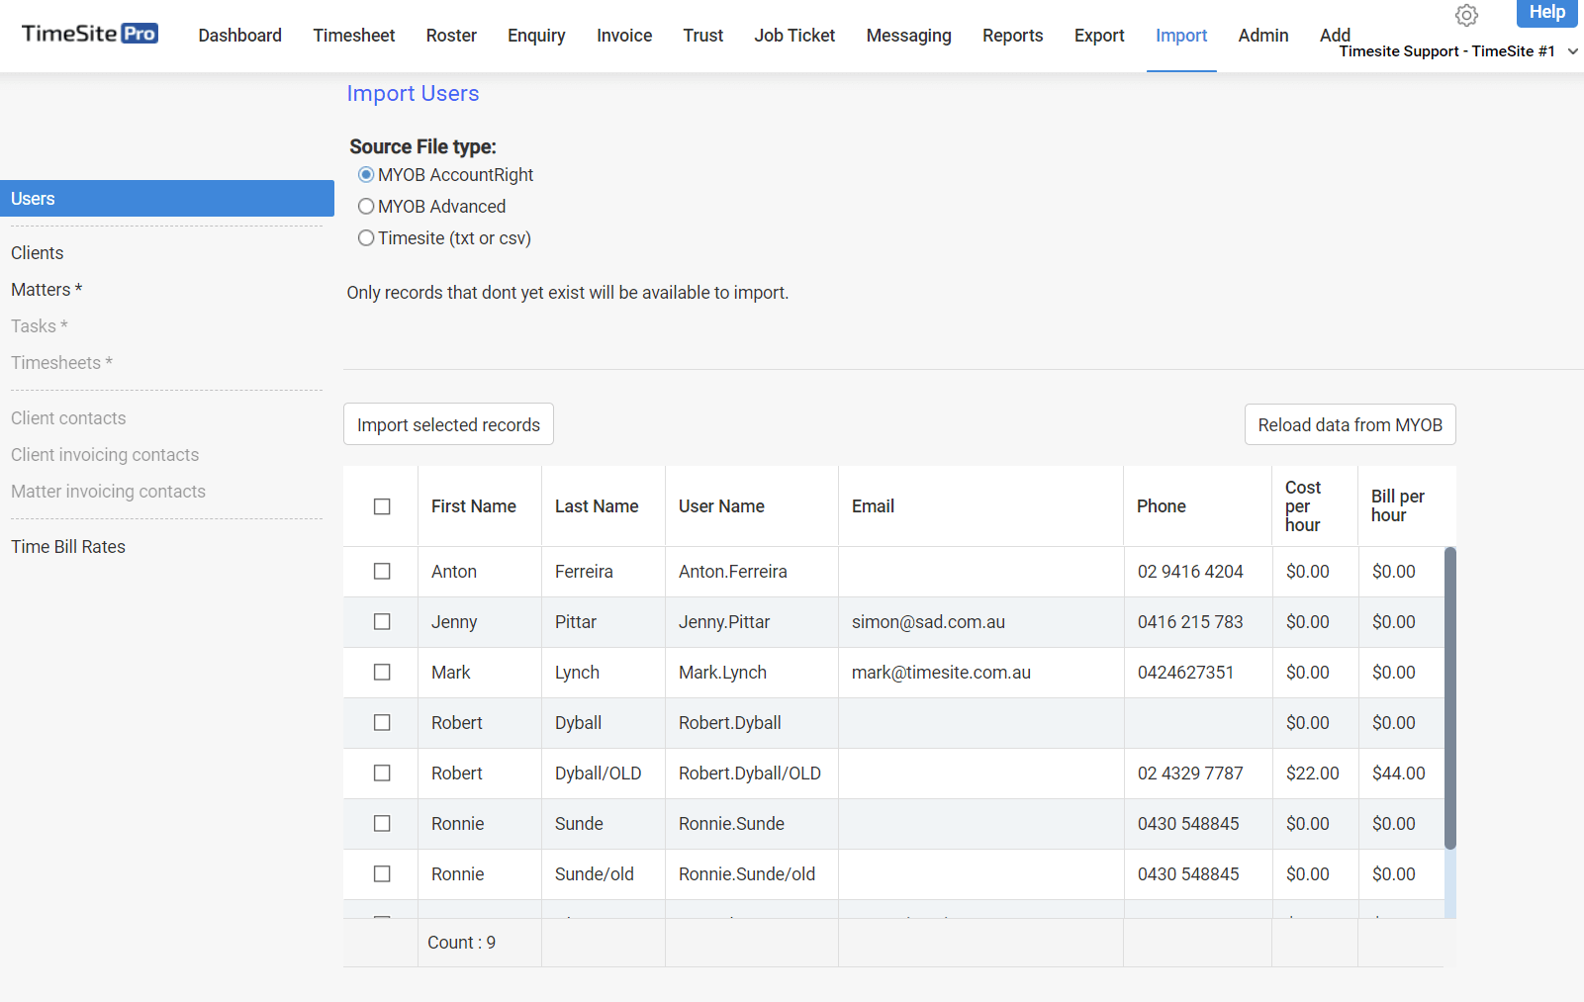Click user name Robert.Dyball/OLD cell

click(751, 774)
